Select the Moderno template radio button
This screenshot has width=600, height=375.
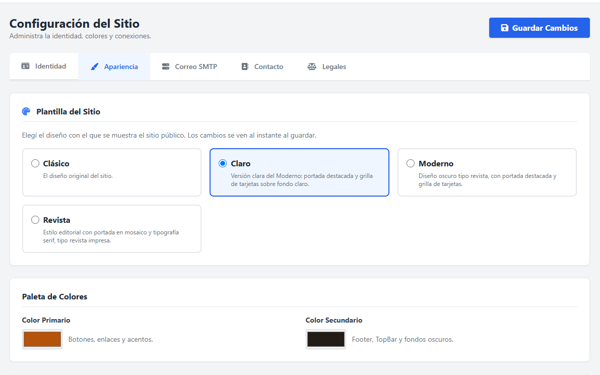point(411,163)
